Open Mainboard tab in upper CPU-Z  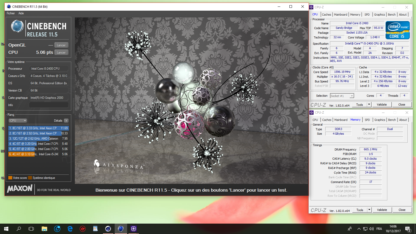click(x=341, y=15)
